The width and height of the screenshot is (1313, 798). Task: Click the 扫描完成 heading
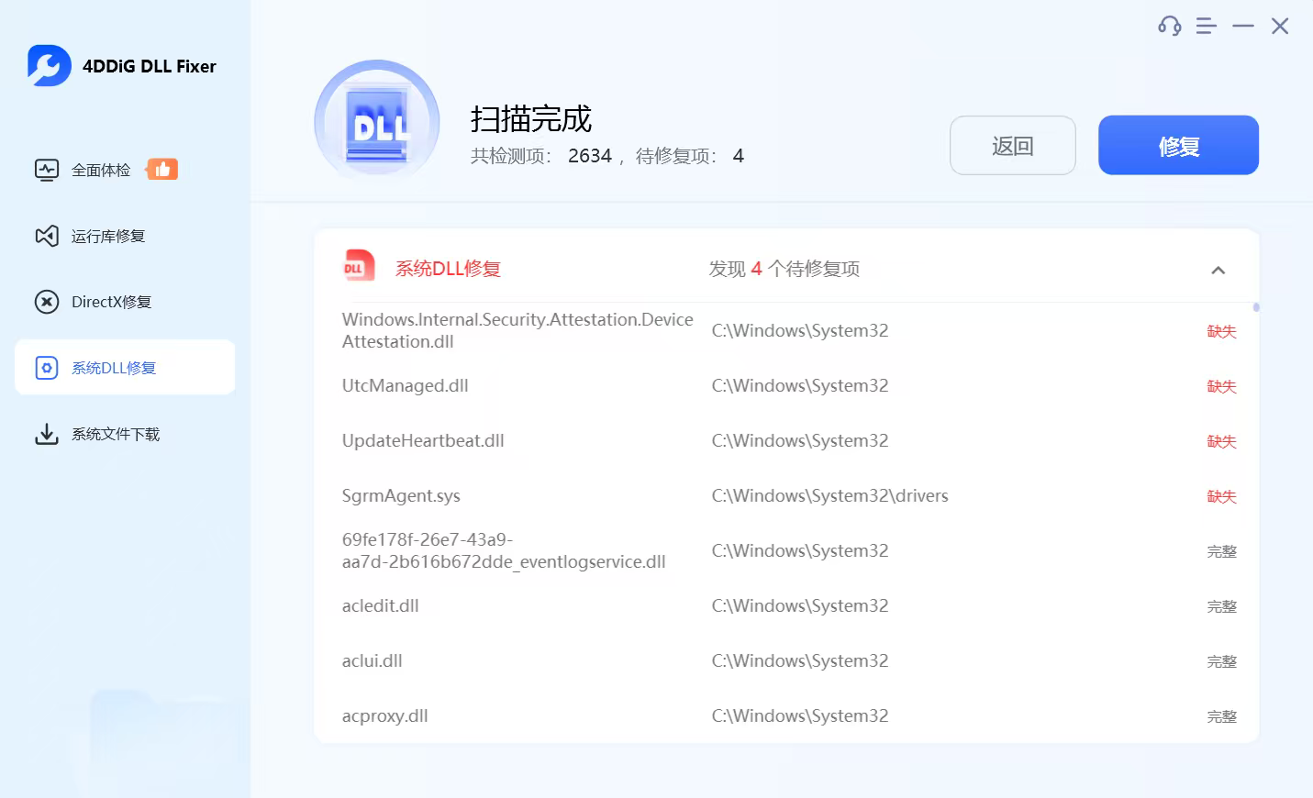tap(531, 118)
